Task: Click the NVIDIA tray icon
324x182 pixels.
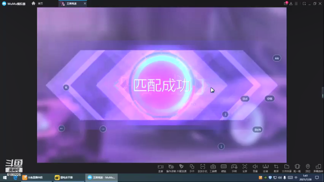Action: pyautogui.click(x=265, y=178)
